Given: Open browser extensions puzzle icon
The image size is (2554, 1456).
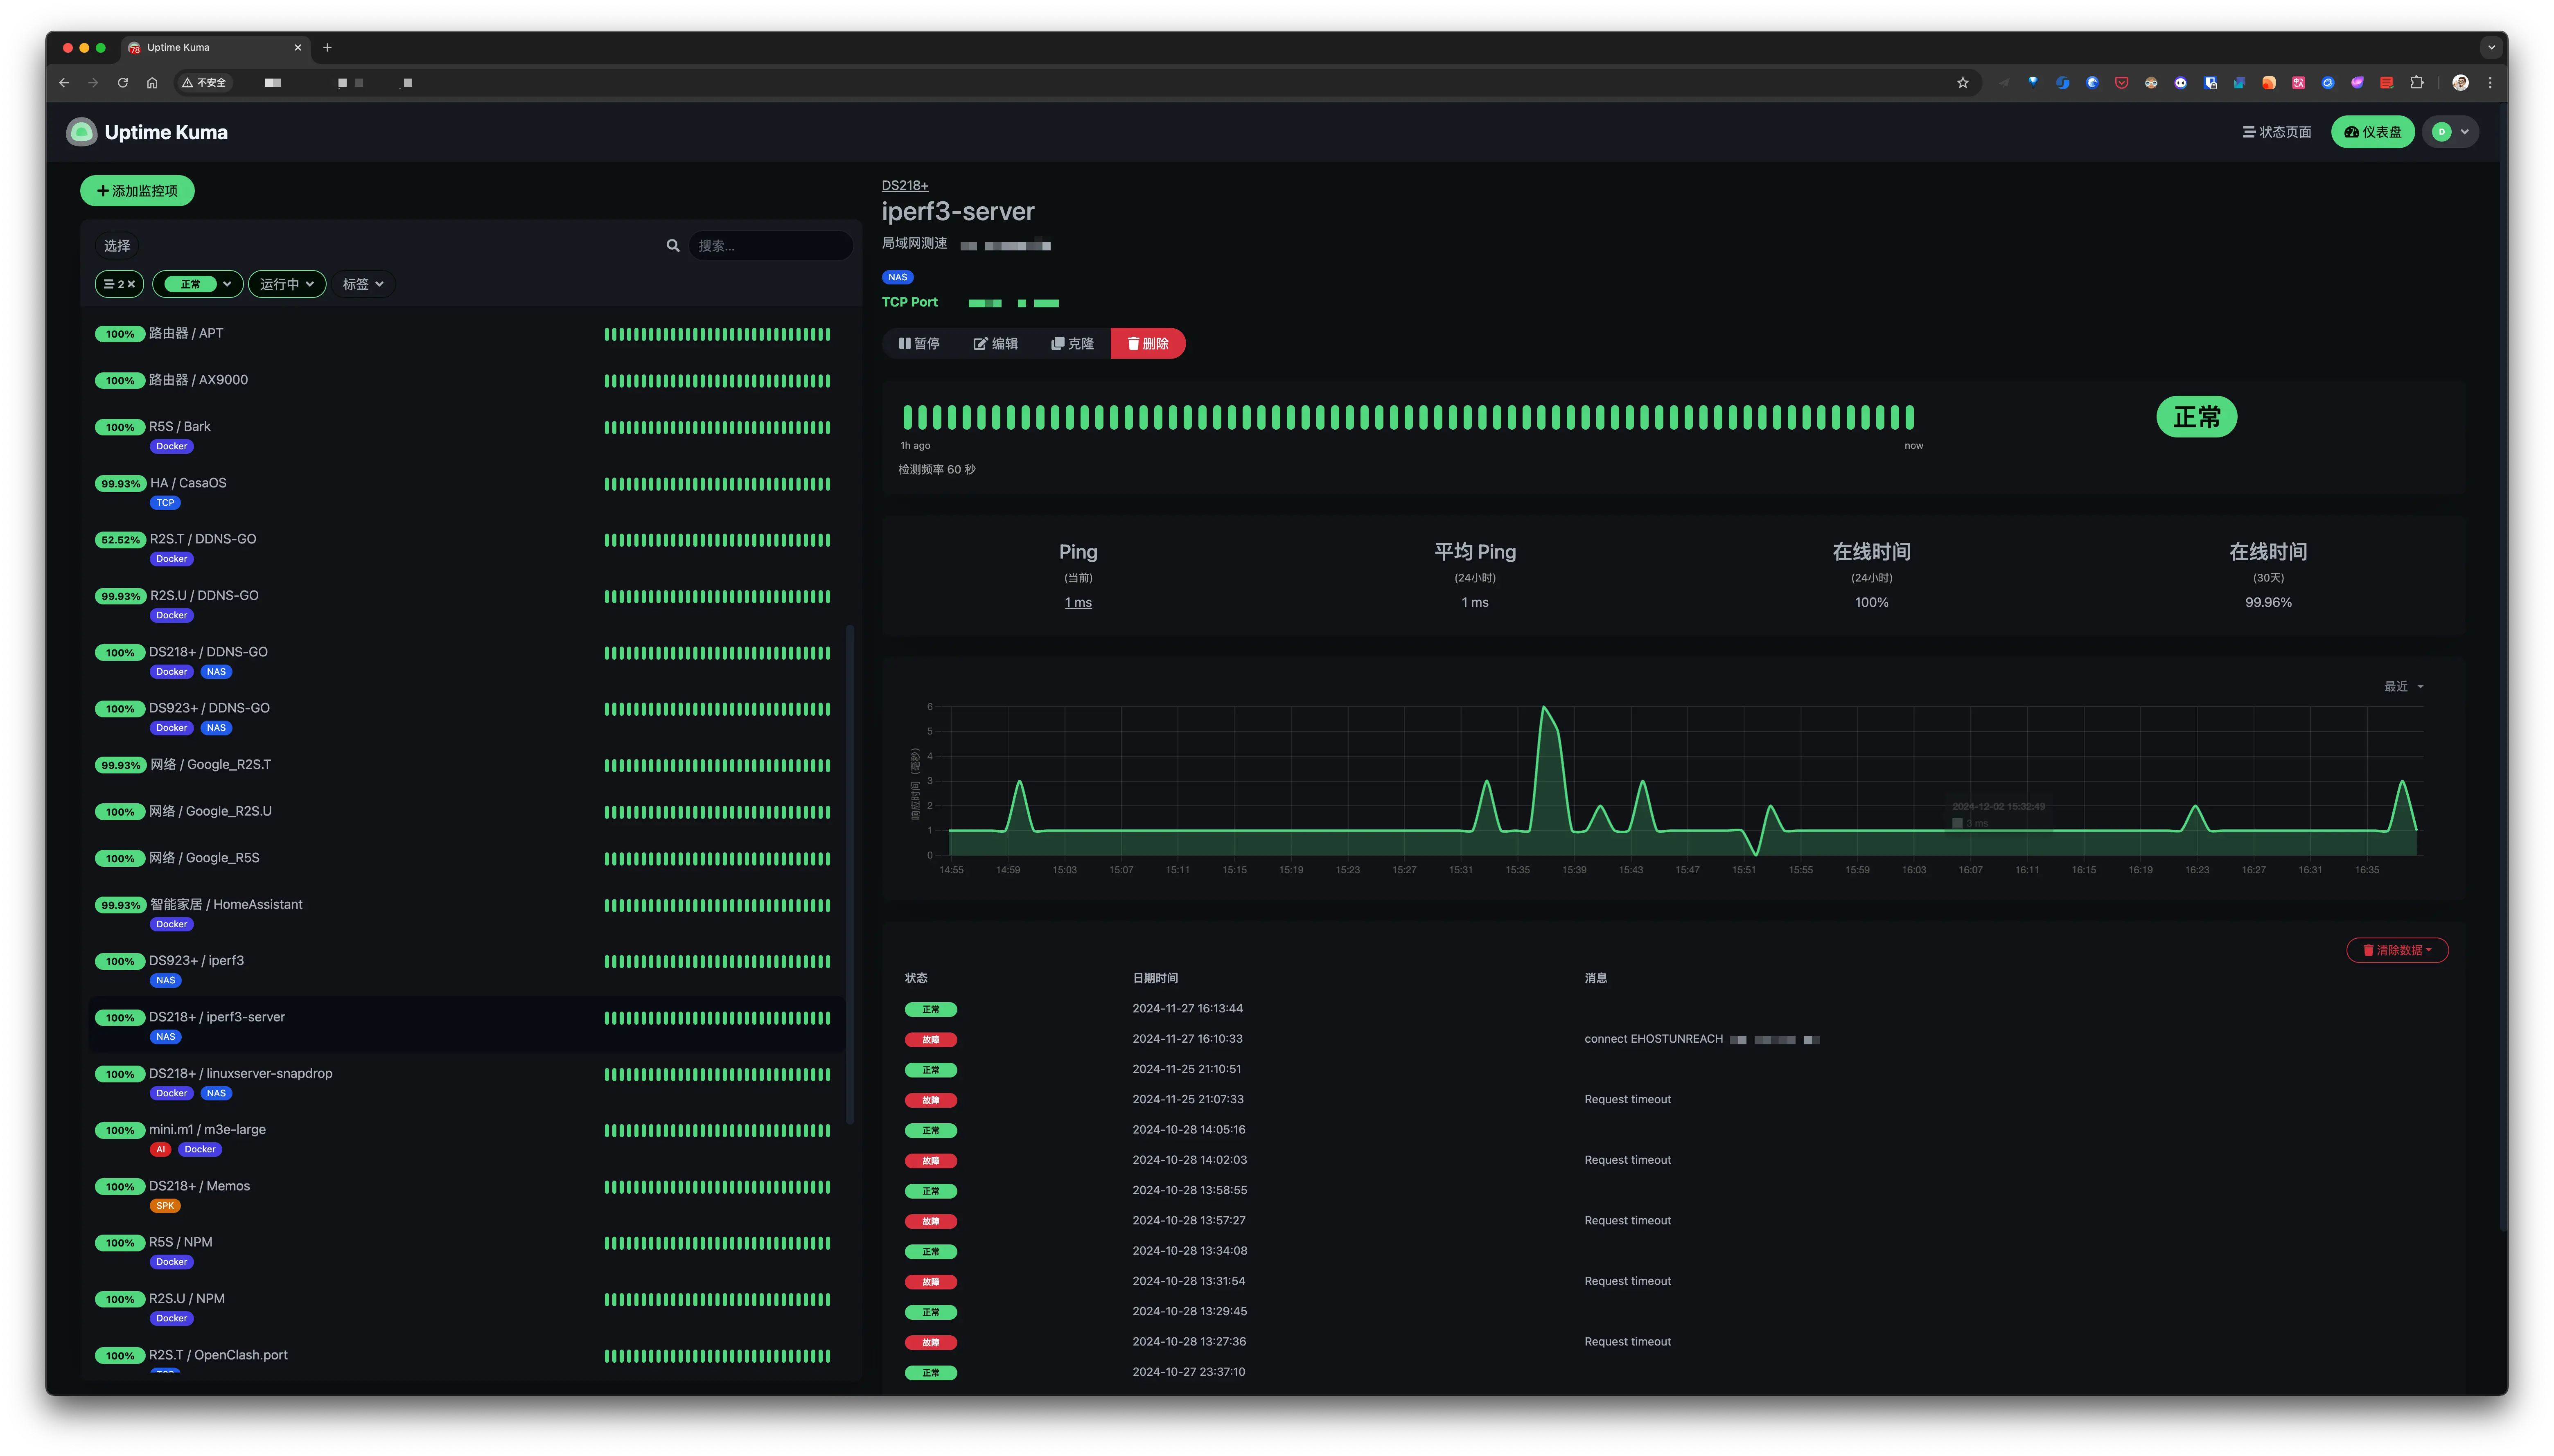Looking at the screenshot, I should coord(2417,83).
